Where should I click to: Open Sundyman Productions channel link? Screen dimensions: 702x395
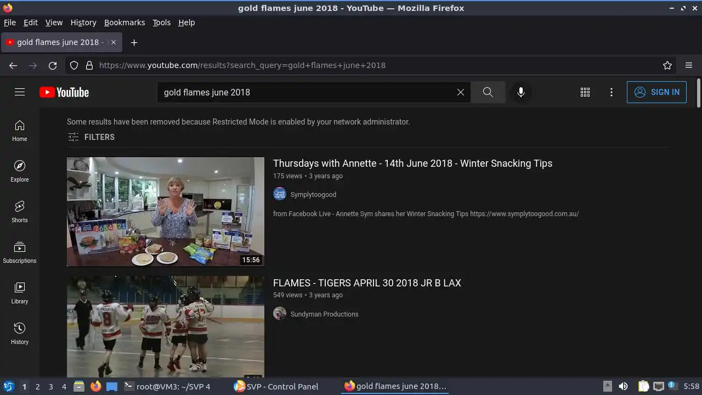pos(324,314)
